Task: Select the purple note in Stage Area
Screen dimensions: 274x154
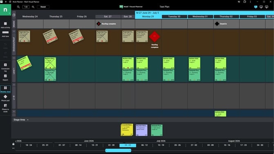Action: click(x=142, y=130)
